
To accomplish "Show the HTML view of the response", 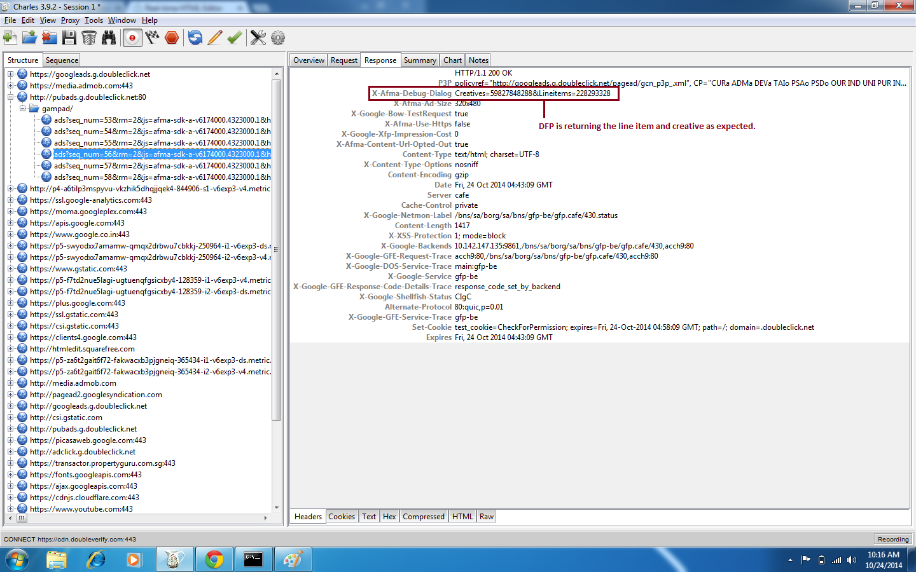I will (462, 517).
